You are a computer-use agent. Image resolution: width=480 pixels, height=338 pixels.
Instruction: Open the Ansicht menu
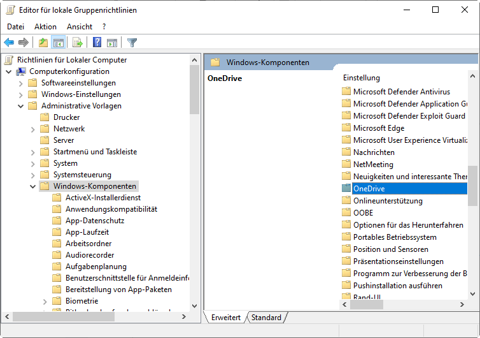[80, 27]
